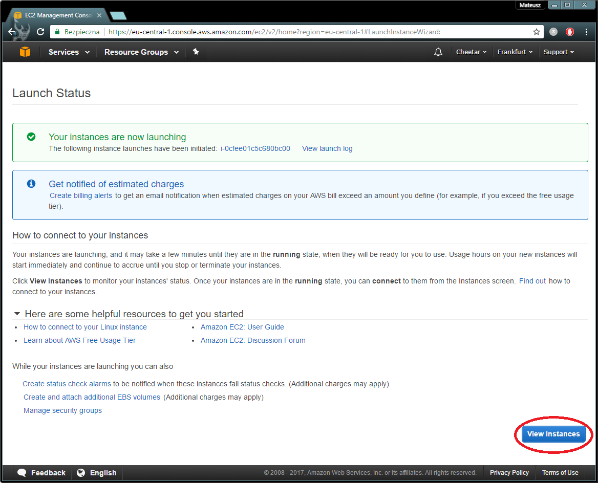Open the Chrome three-dot menu

click(x=586, y=32)
